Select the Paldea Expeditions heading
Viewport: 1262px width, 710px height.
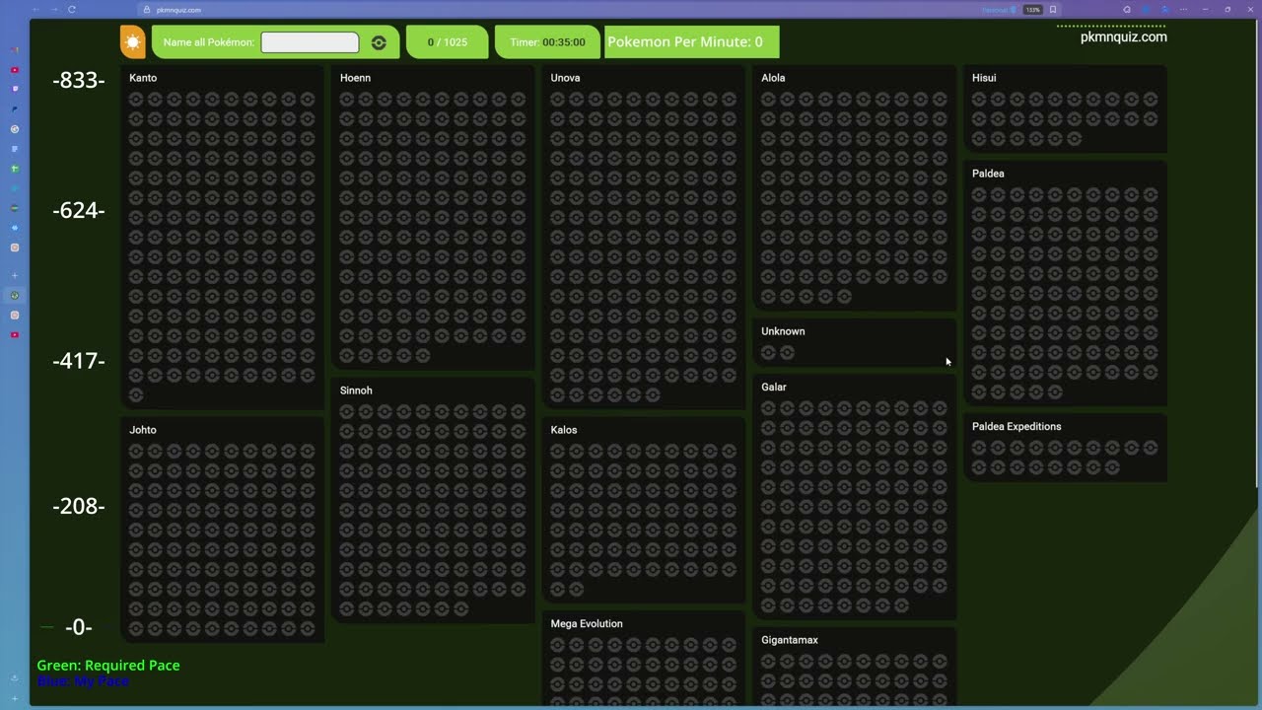click(x=1017, y=427)
